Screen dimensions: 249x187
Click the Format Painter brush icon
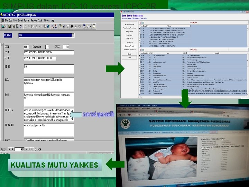click(x=36, y=26)
